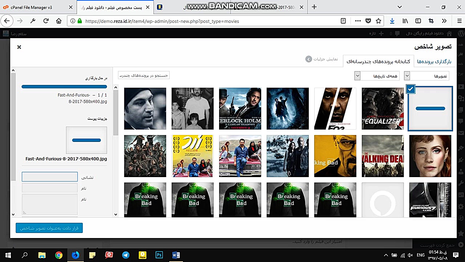
Task: Close the featured image modal
Action: (19, 47)
